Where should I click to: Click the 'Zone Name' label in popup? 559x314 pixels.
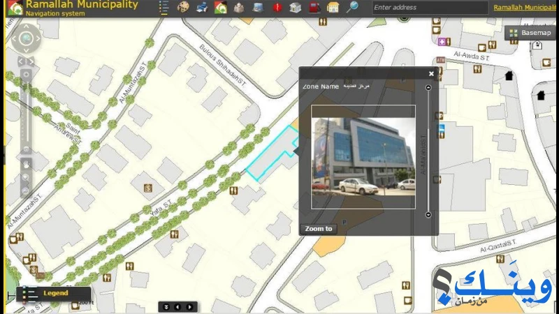click(x=321, y=86)
